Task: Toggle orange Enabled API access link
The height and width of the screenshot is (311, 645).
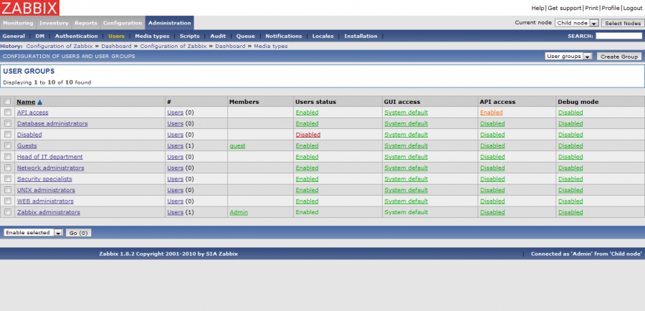Action: coord(492,113)
